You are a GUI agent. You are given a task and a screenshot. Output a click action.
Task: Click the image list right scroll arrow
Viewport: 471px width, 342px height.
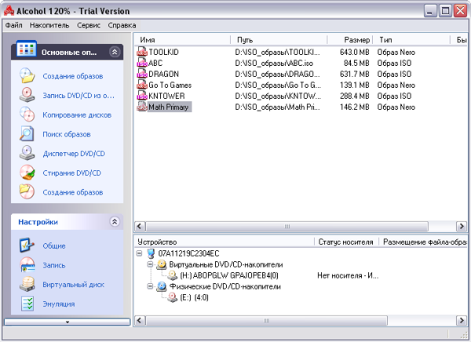(462, 226)
